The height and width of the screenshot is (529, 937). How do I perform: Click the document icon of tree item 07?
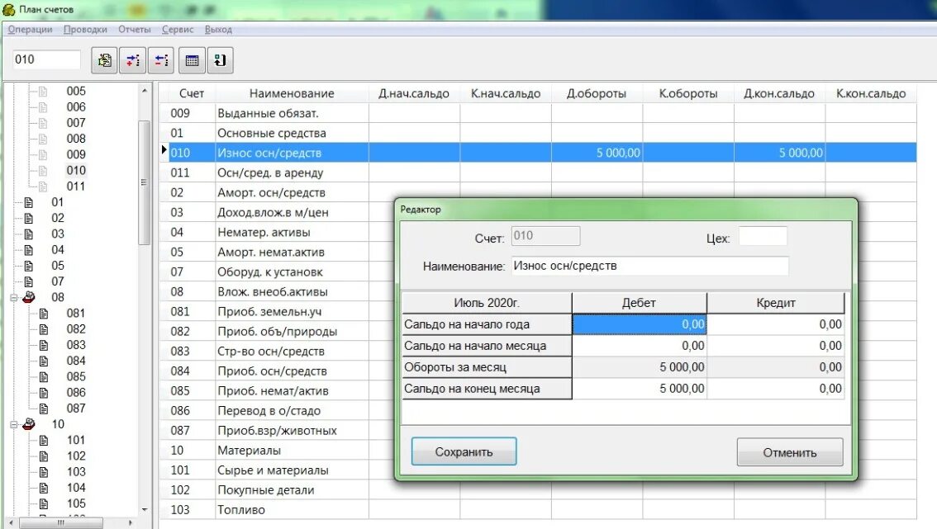pyautogui.click(x=28, y=281)
